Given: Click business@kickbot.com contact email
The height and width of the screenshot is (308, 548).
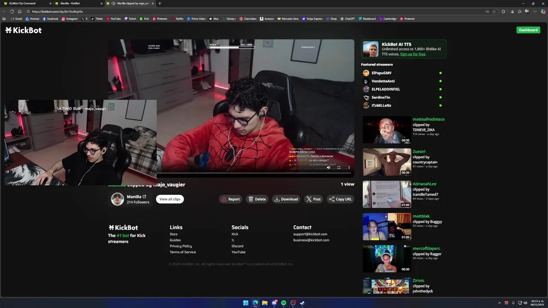Looking at the screenshot, I should click(311, 240).
